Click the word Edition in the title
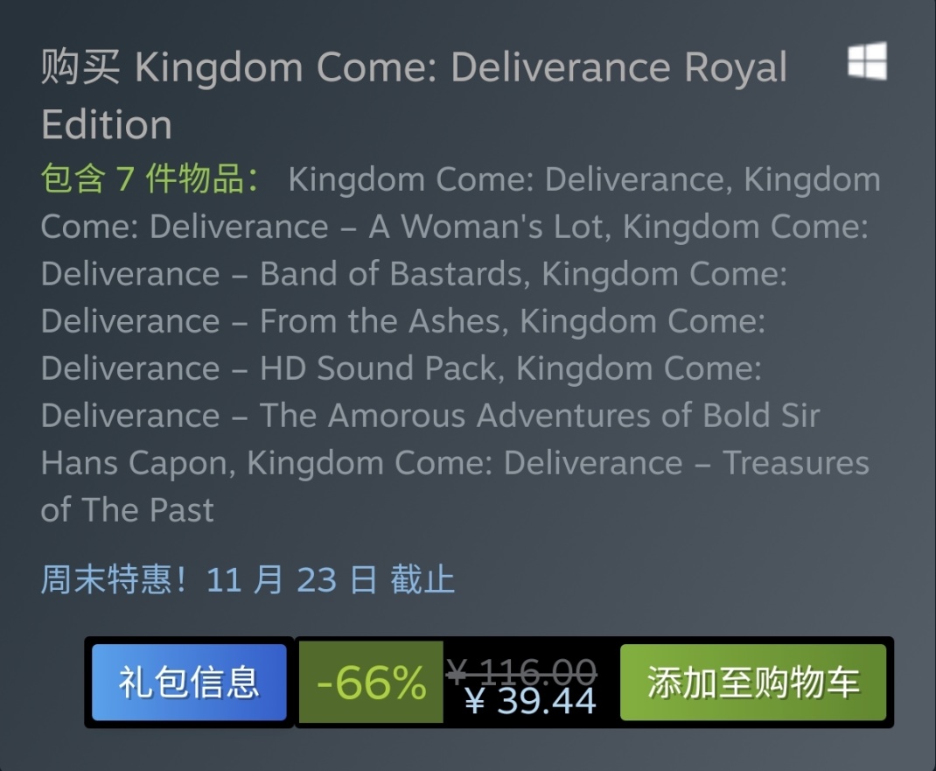This screenshot has width=936, height=771. point(107,124)
